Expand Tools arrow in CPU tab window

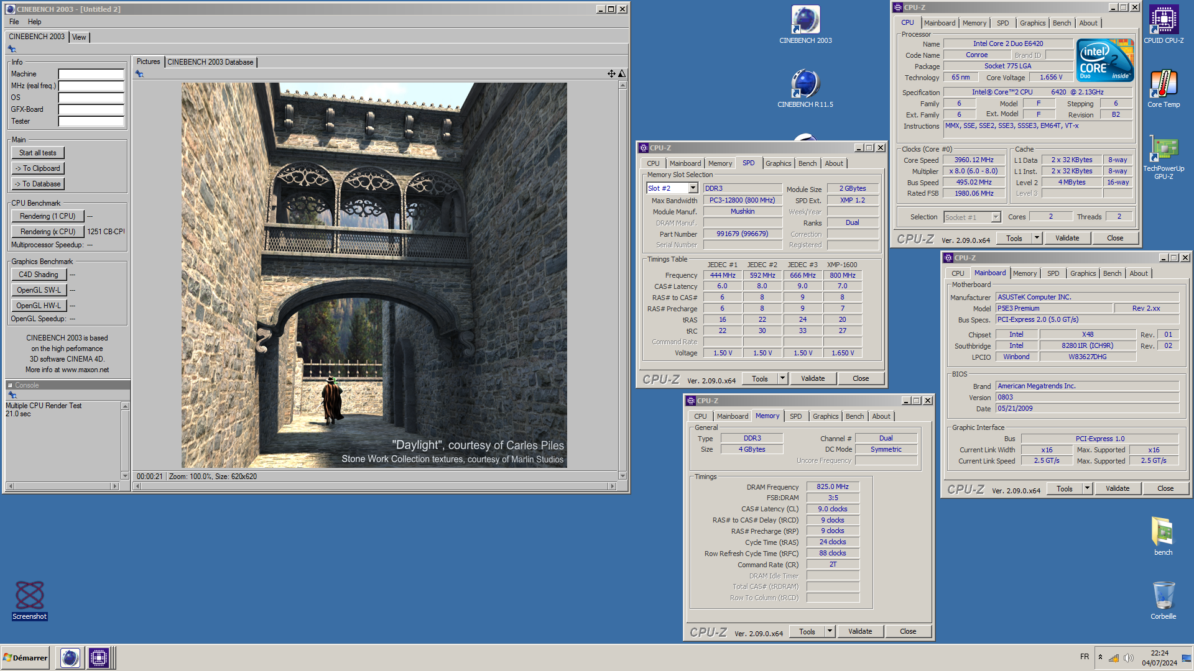[x=1037, y=238]
